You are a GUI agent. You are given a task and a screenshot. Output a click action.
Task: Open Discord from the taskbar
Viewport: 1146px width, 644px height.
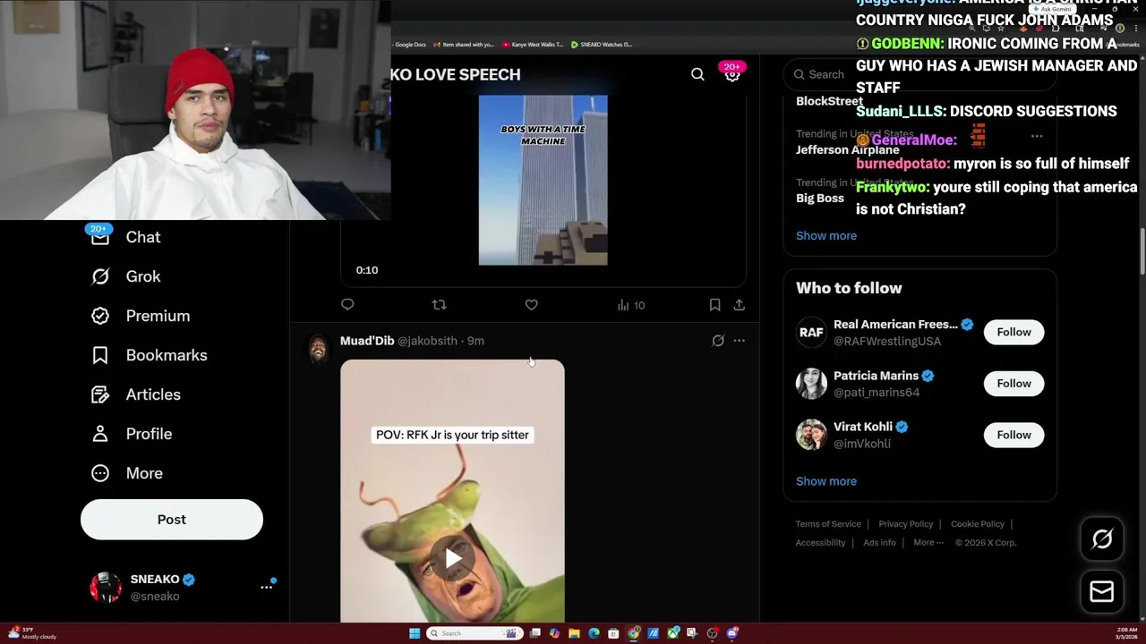coord(732,633)
